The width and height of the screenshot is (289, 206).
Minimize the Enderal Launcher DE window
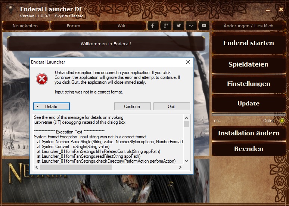[268, 10]
